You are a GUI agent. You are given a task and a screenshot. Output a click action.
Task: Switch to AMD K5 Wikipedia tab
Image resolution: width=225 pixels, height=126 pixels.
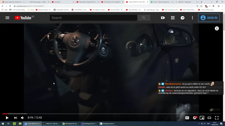186,2
